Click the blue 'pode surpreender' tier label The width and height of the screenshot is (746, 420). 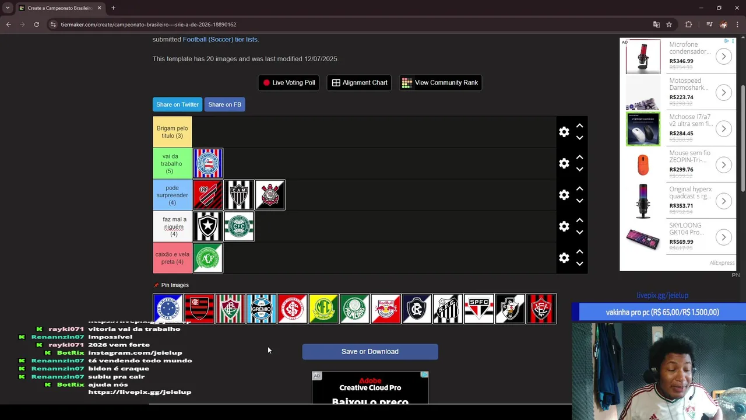point(172,195)
